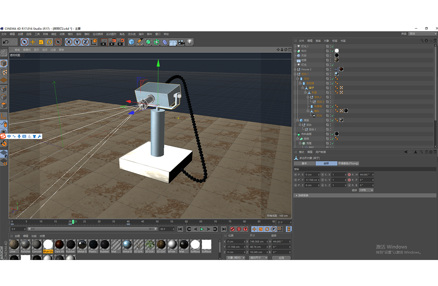Open the 顺序 HPB rotation order dropdown
Viewport: 438px width, 286px height.
[x=366, y=190]
